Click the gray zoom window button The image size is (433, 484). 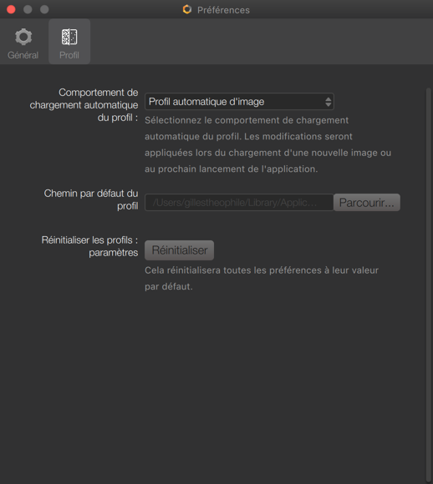pyautogui.click(x=44, y=9)
